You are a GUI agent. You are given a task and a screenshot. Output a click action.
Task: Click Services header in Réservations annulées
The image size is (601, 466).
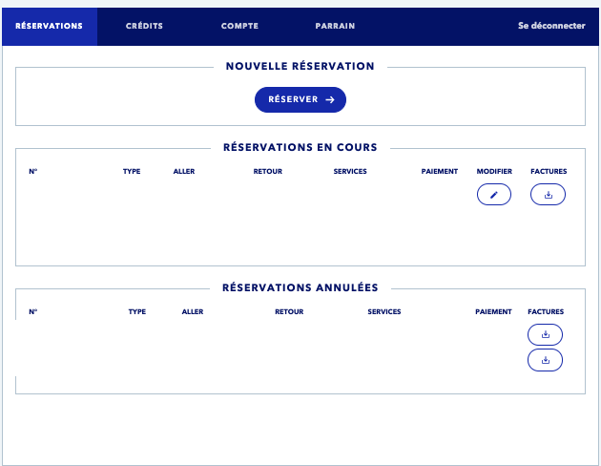(x=384, y=312)
